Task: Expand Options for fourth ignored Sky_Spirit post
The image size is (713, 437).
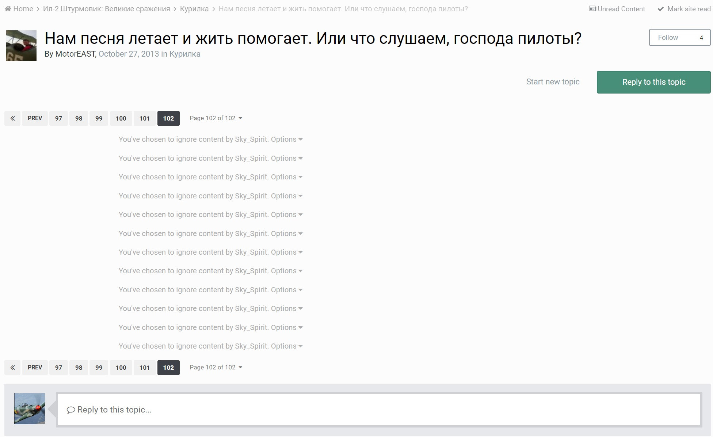Action: 287,196
